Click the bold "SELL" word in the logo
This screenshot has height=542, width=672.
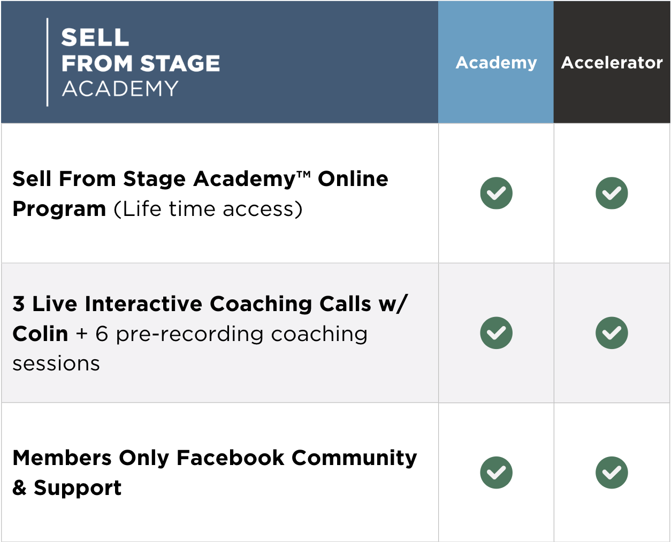(95, 38)
